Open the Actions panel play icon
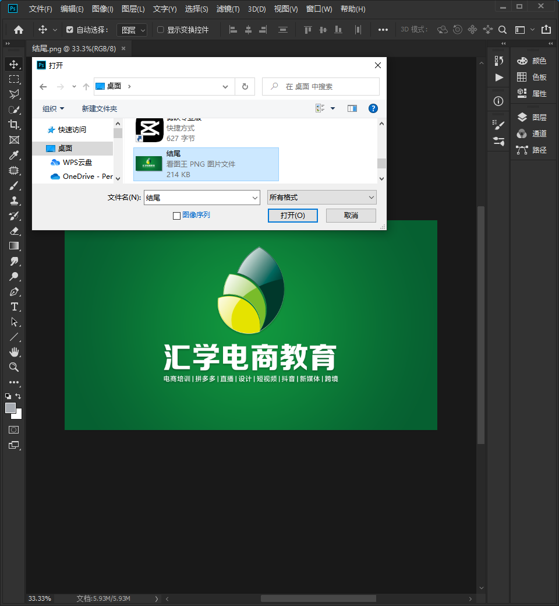The height and width of the screenshot is (606, 559). (x=499, y=77)
